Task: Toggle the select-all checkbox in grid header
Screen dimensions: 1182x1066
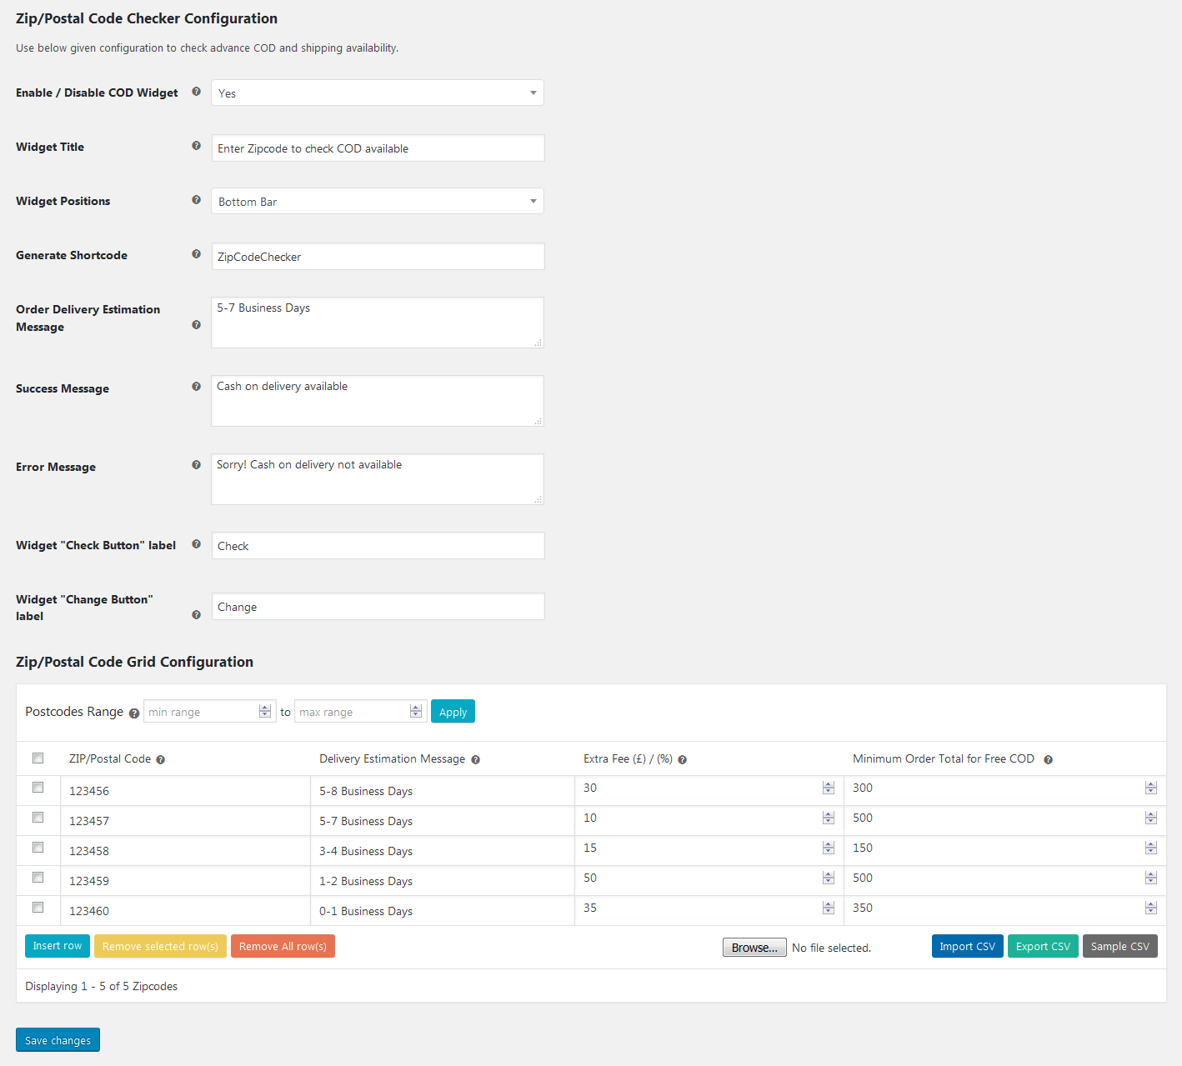Action: point(38,758)
